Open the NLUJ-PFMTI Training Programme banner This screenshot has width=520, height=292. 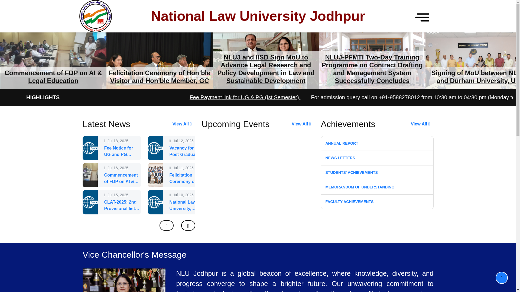click(x=372, y=69)
